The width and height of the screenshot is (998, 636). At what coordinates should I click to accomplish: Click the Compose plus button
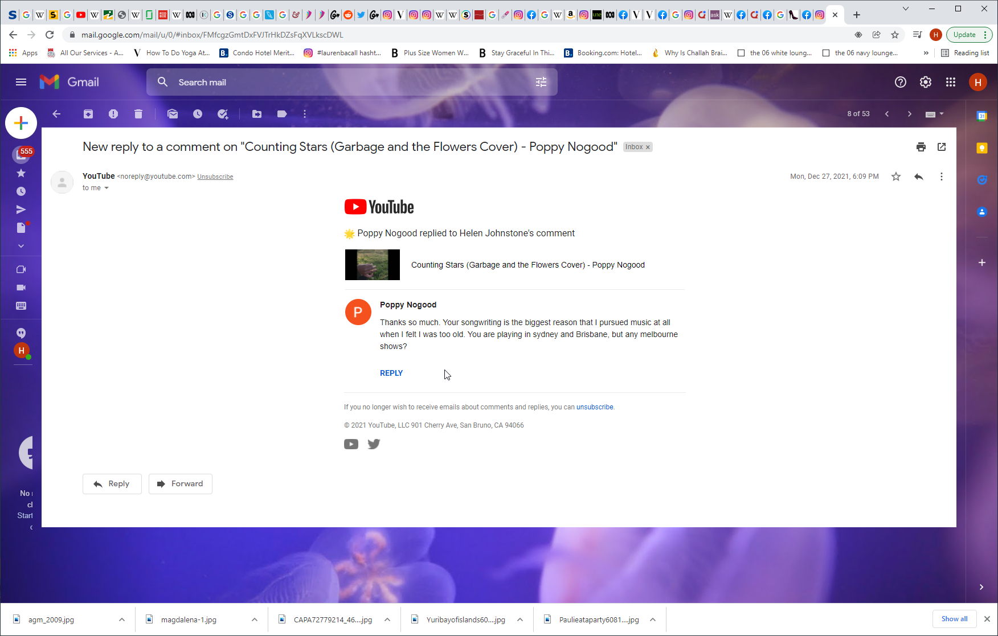21,123
